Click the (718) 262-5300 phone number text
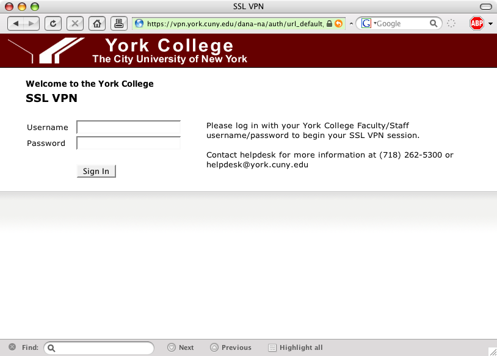497x356 pixels. point(410,154)
